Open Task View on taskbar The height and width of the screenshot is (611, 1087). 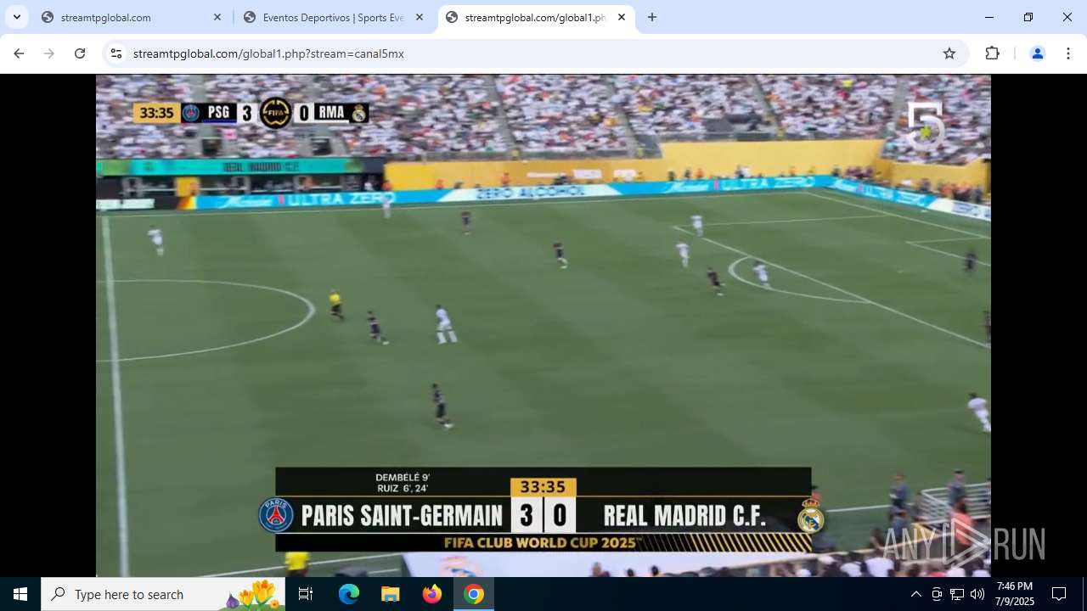[x=306, y=594]
